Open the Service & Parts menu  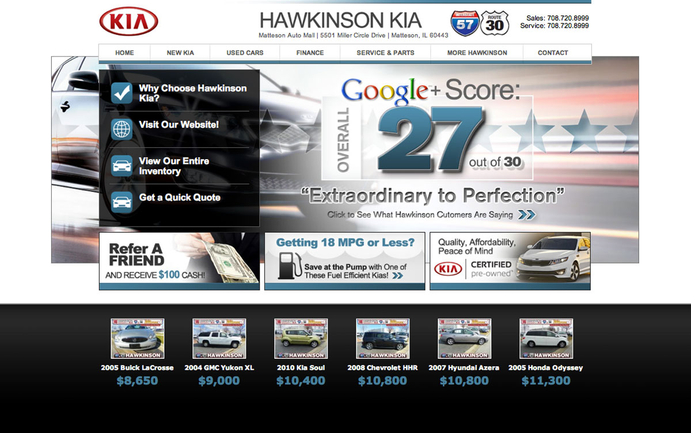point(385,53)
